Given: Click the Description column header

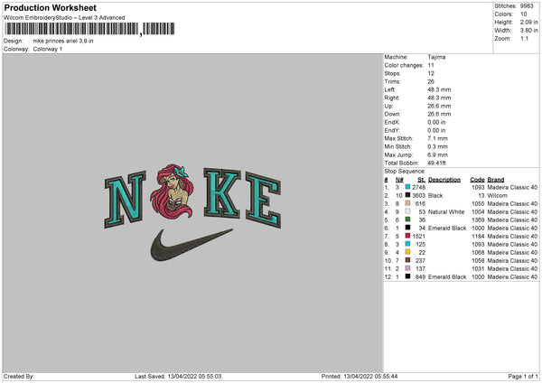Looking at the screenshot, I should click(x=444, y=180).
